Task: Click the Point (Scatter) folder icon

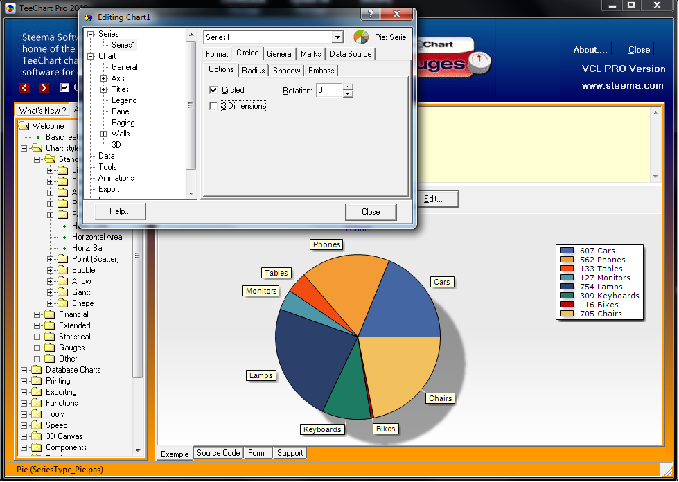Action: click(63, 259)
